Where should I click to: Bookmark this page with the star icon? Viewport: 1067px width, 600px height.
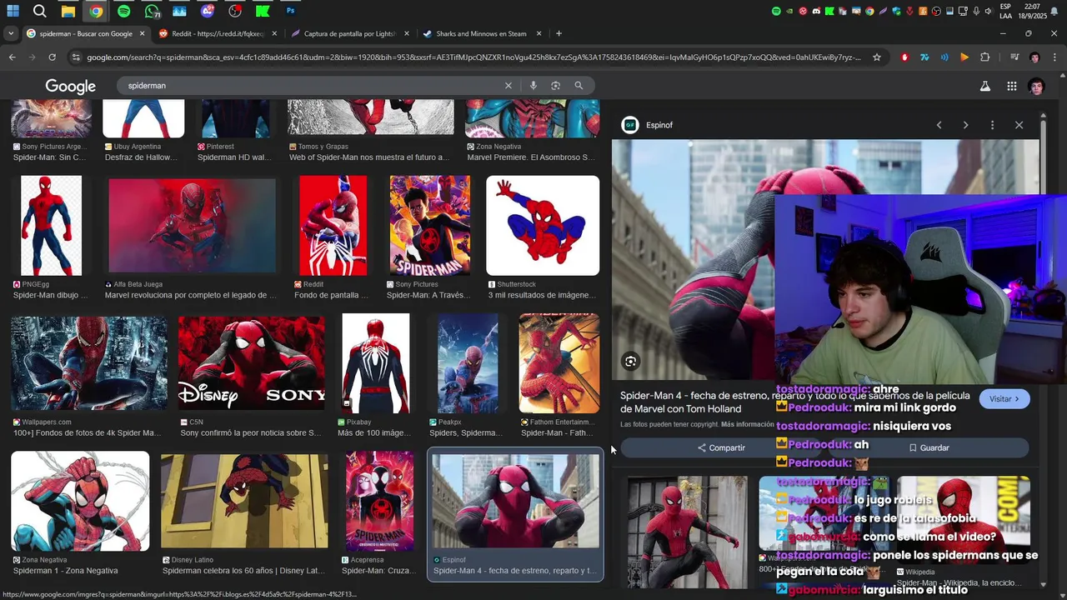[877, 57]
